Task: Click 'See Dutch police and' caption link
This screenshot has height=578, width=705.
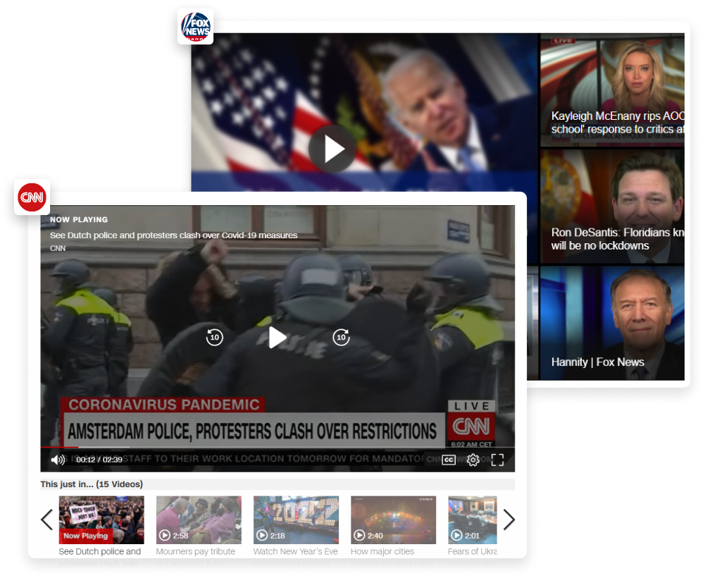Action: click(100, 551)
